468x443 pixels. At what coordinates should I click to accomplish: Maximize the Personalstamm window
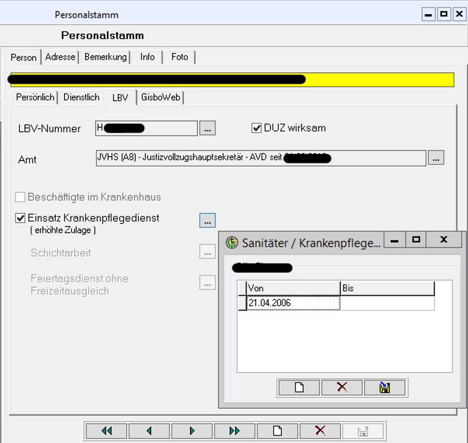tap(444, 14)
